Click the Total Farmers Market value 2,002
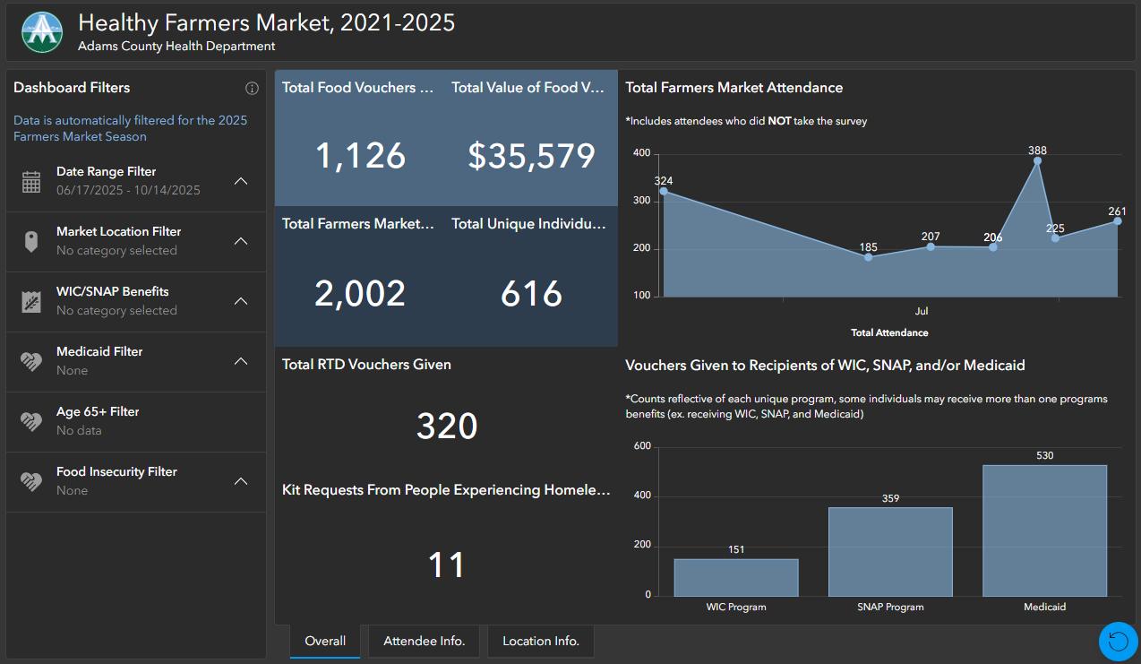The height and width of the screenshot is (664, 1141). 360,294
